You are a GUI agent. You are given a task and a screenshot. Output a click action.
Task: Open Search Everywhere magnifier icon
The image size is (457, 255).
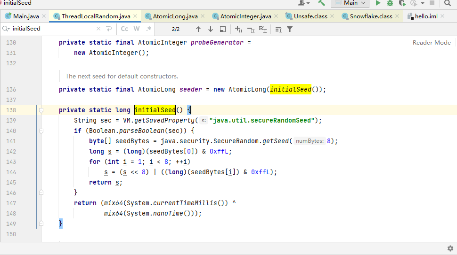coord(447,3)
